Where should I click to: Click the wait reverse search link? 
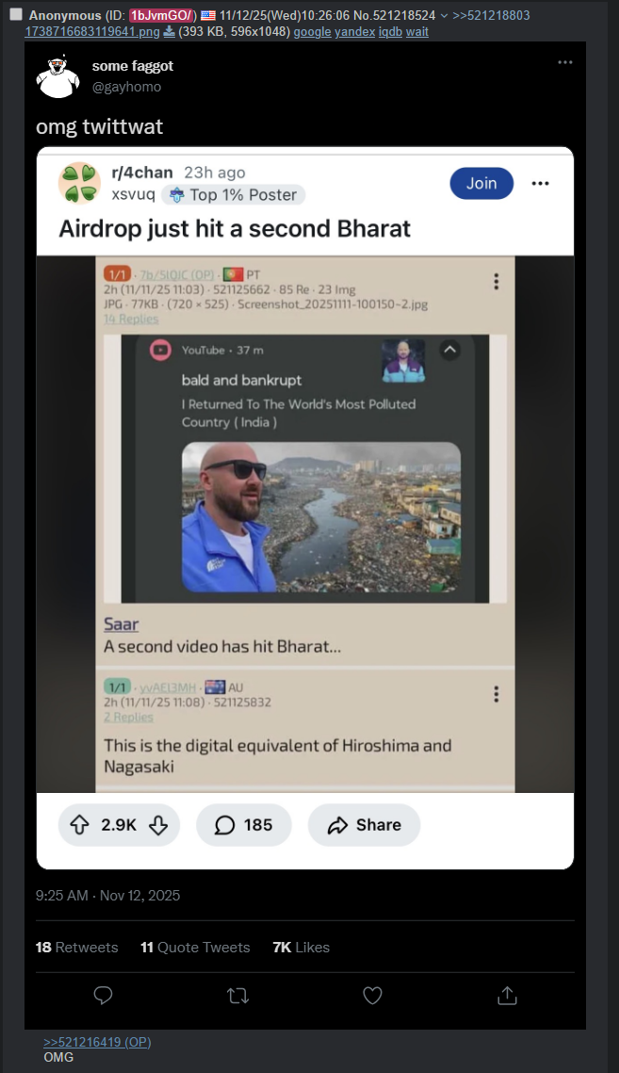417,31
